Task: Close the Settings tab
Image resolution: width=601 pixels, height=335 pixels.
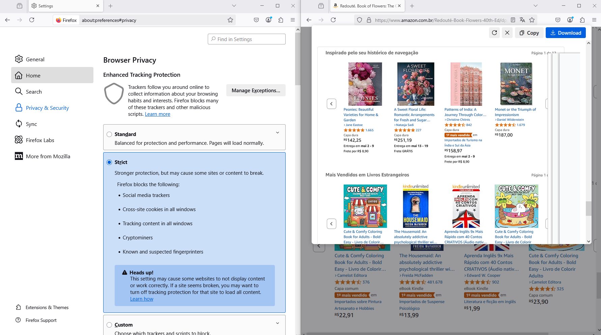Action: click(98, 6)
